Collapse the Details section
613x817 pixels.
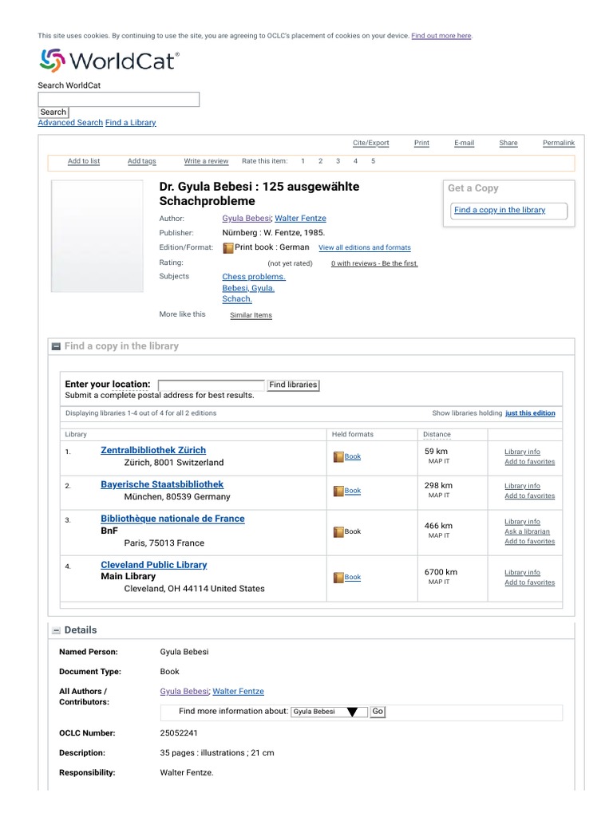click(57, 630)
